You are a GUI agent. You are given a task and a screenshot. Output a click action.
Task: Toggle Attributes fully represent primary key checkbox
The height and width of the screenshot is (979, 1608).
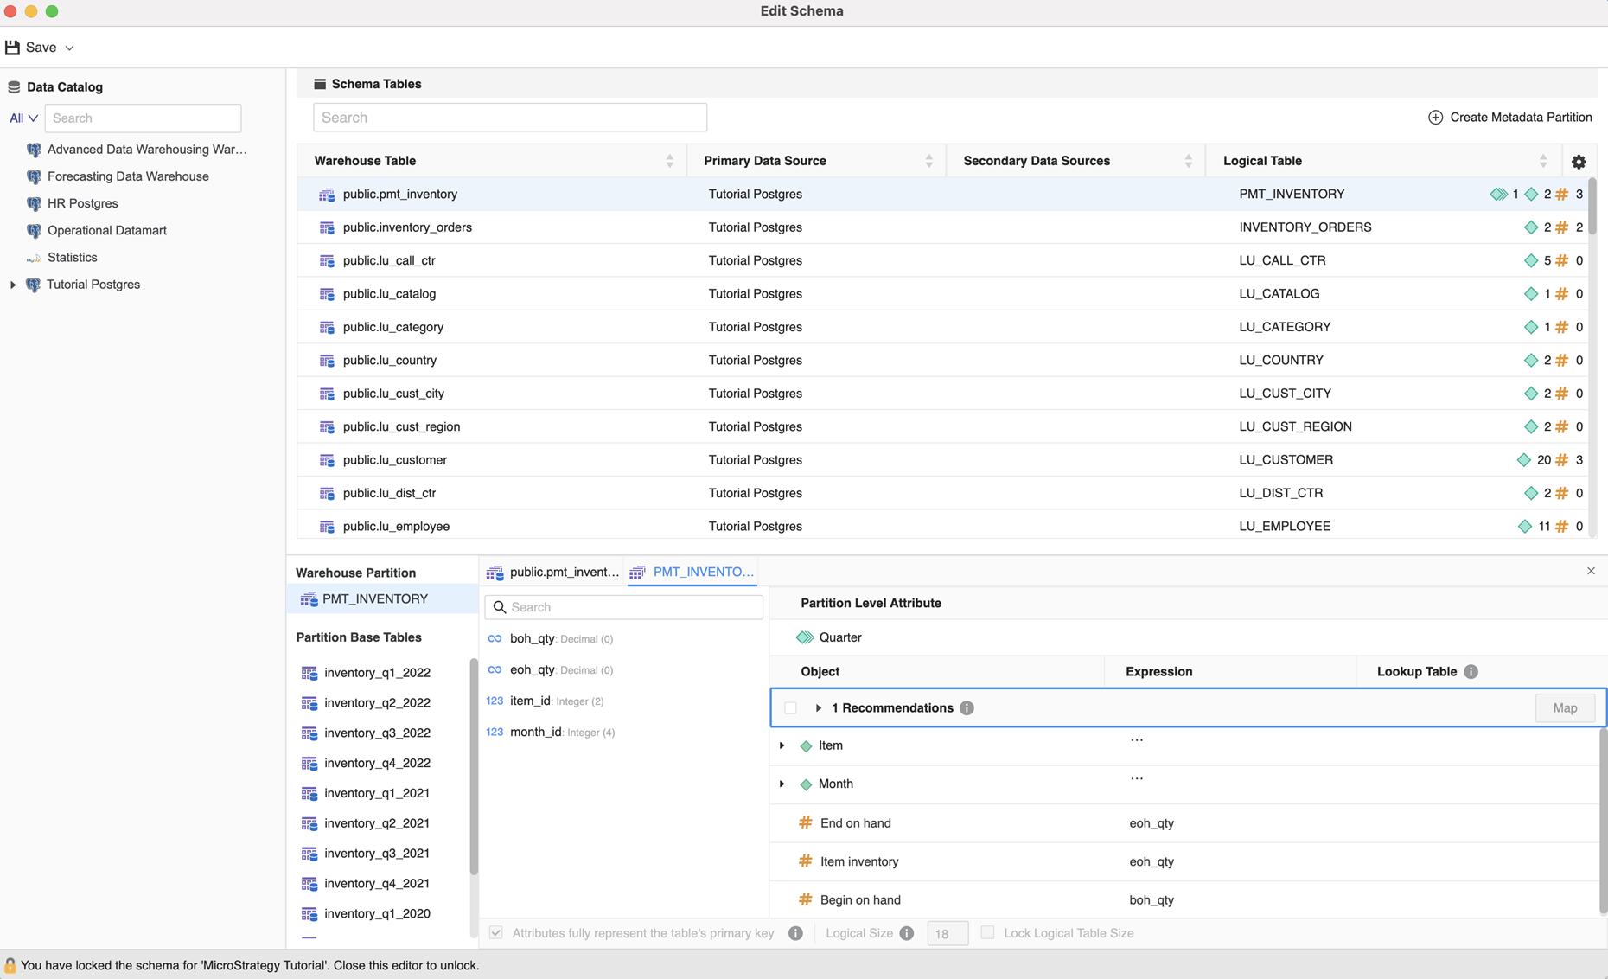(496, 933)
